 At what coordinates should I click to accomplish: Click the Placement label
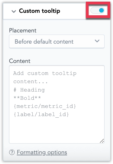[x=23, y=31]
